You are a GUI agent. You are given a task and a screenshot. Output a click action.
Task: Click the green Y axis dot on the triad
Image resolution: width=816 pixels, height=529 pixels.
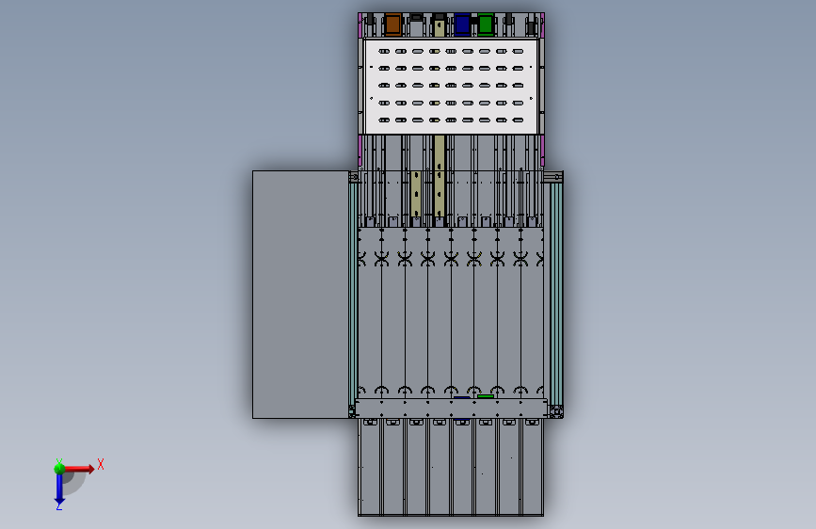[59, 469]
